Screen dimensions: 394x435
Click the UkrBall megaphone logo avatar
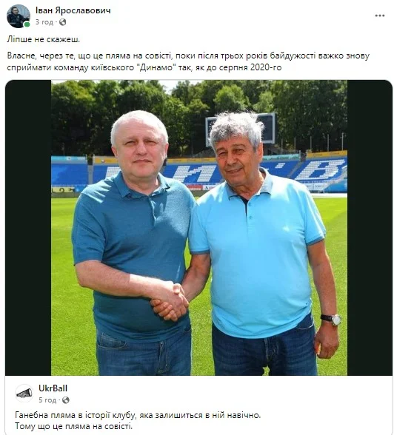pyautogui.click(x=24, y=393)
